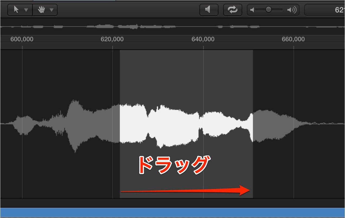Click the blue horizontal scrollbar
Image resolution: width=345 pixels, height=218 pixels.
coord(173,212)
